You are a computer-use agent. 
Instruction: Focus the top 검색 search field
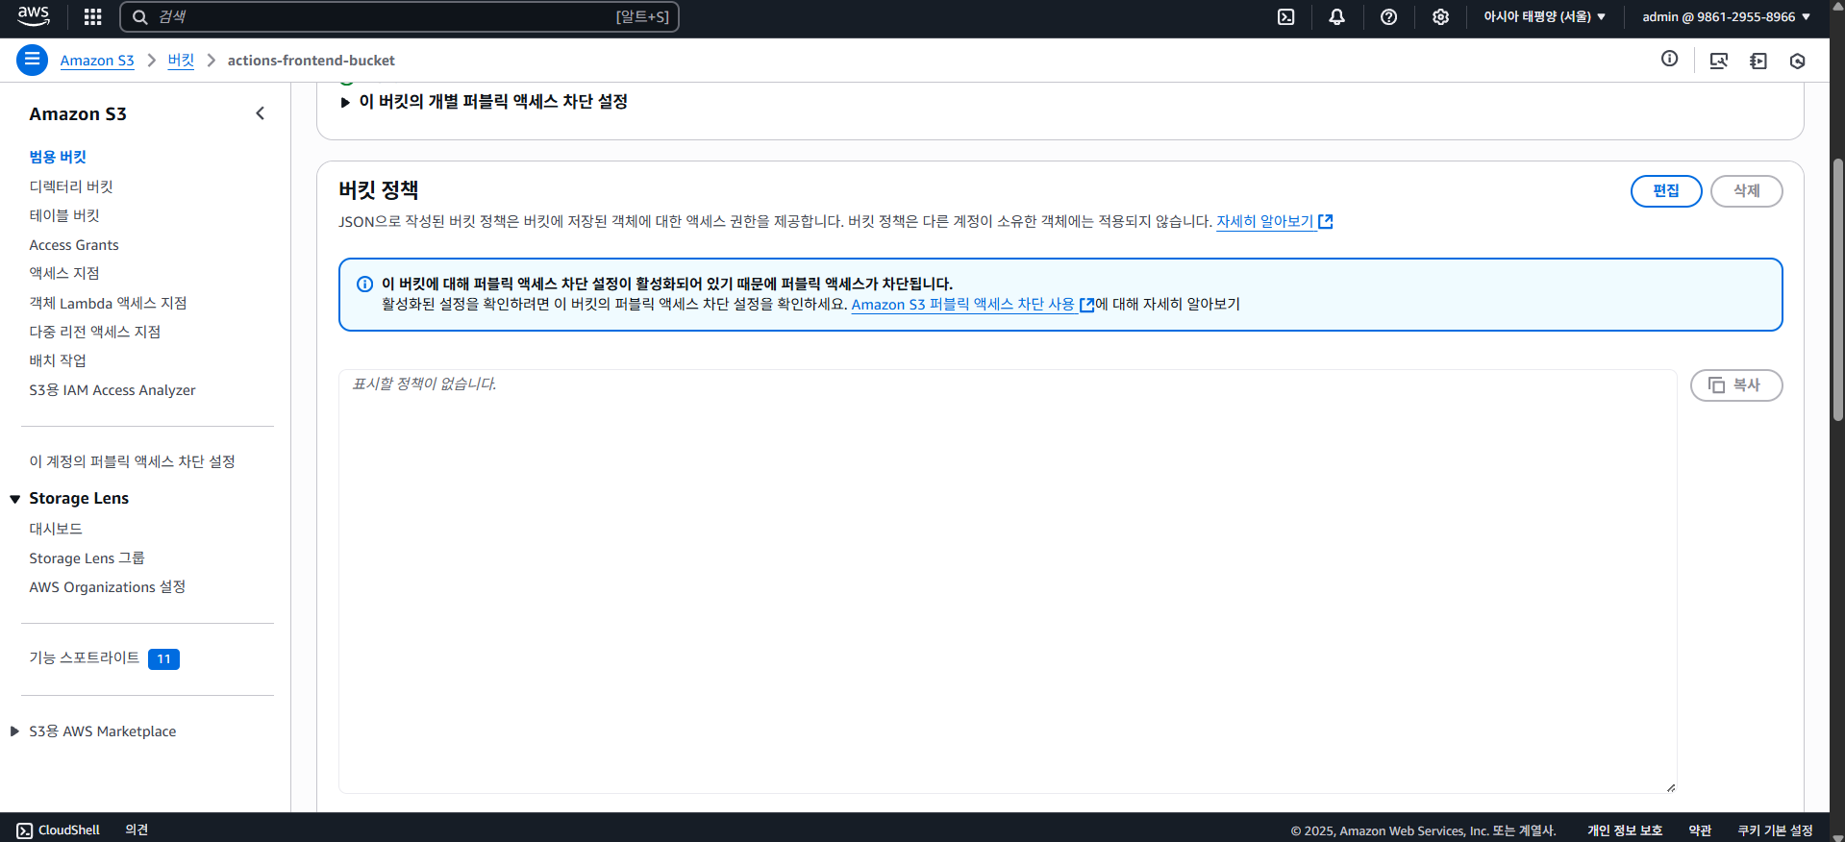[399, 16]
